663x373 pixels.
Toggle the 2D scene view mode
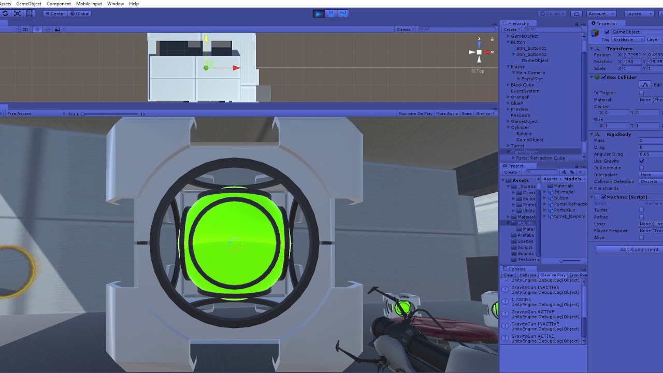(x=25, y=30)
